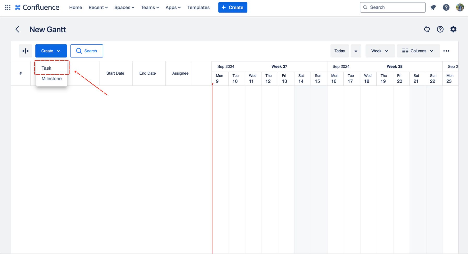This screenshot has height=254, width=468.
Task: Open the Gantt settings gear
Action: [x=454, y=29]
